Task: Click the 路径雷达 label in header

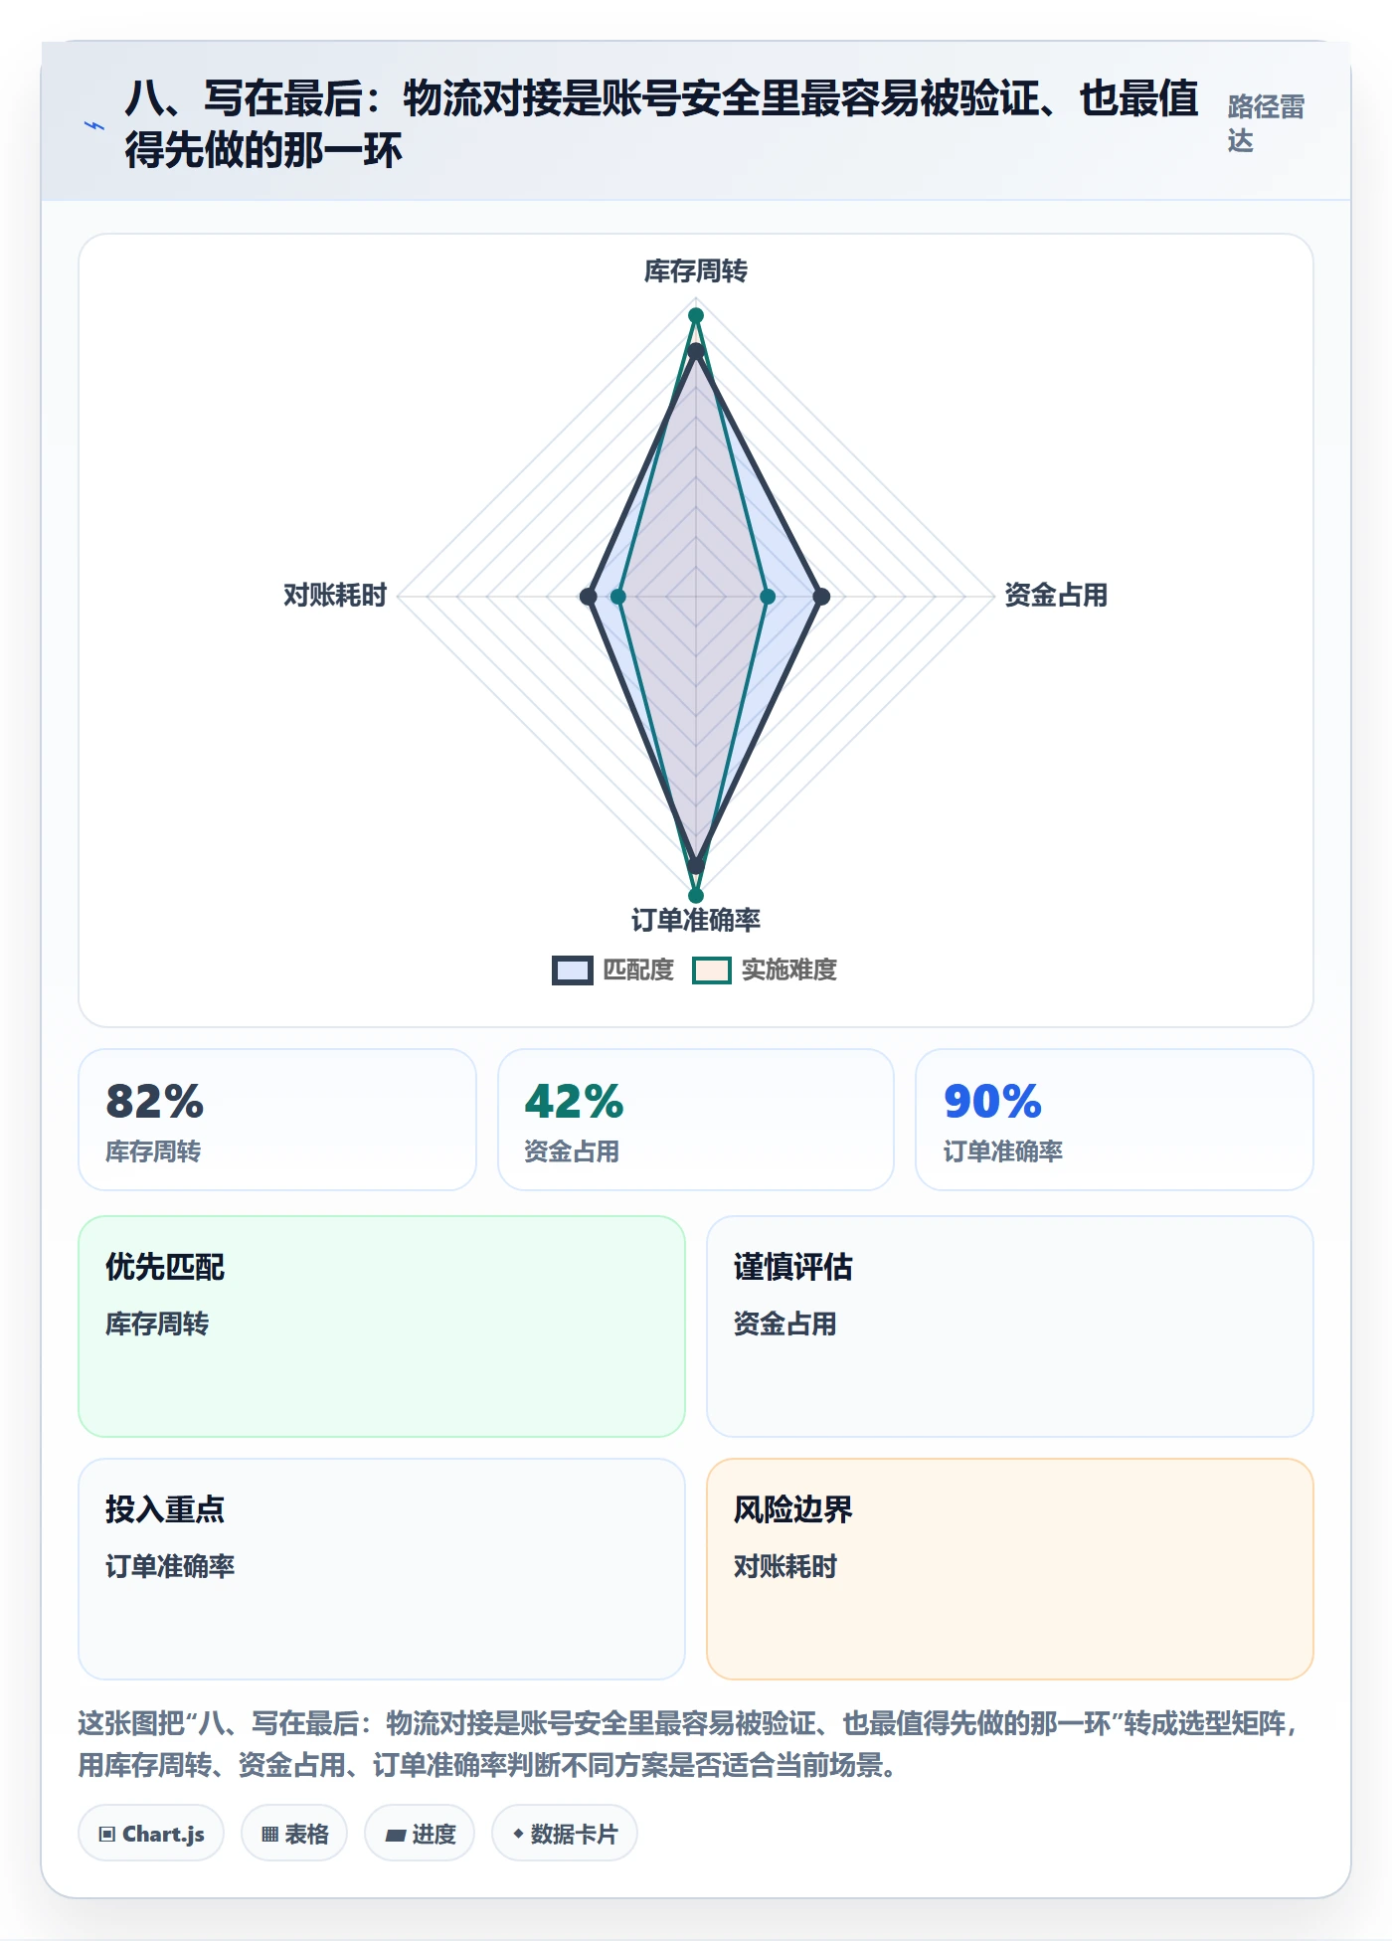Action: click(x=1266, y=124)
